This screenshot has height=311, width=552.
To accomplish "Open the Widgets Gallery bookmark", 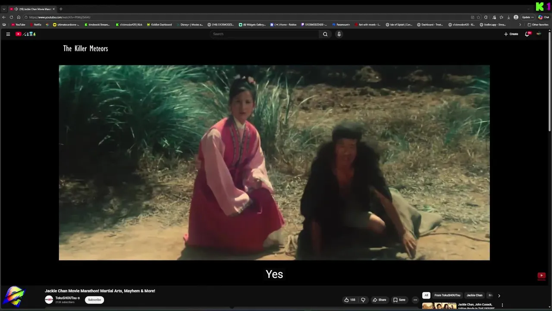I will point(252,25).
